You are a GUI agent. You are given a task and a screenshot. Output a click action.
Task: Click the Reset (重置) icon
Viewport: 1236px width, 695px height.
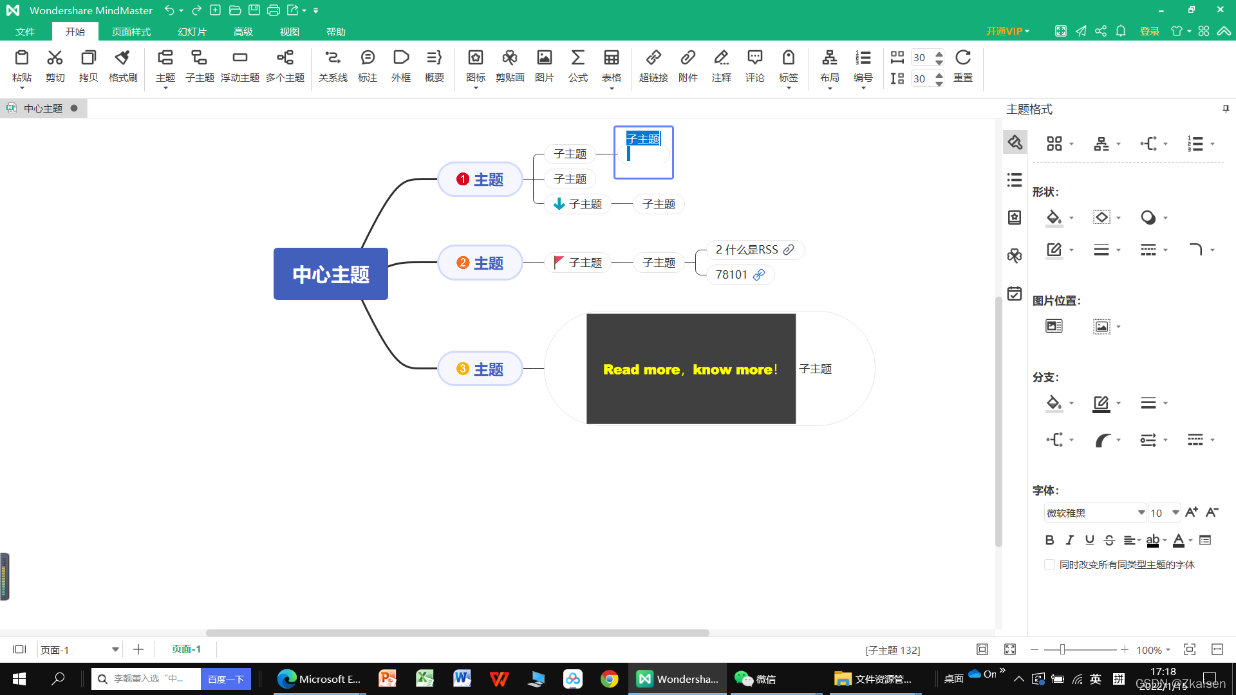pyautogui.click(x=962, y=66)
